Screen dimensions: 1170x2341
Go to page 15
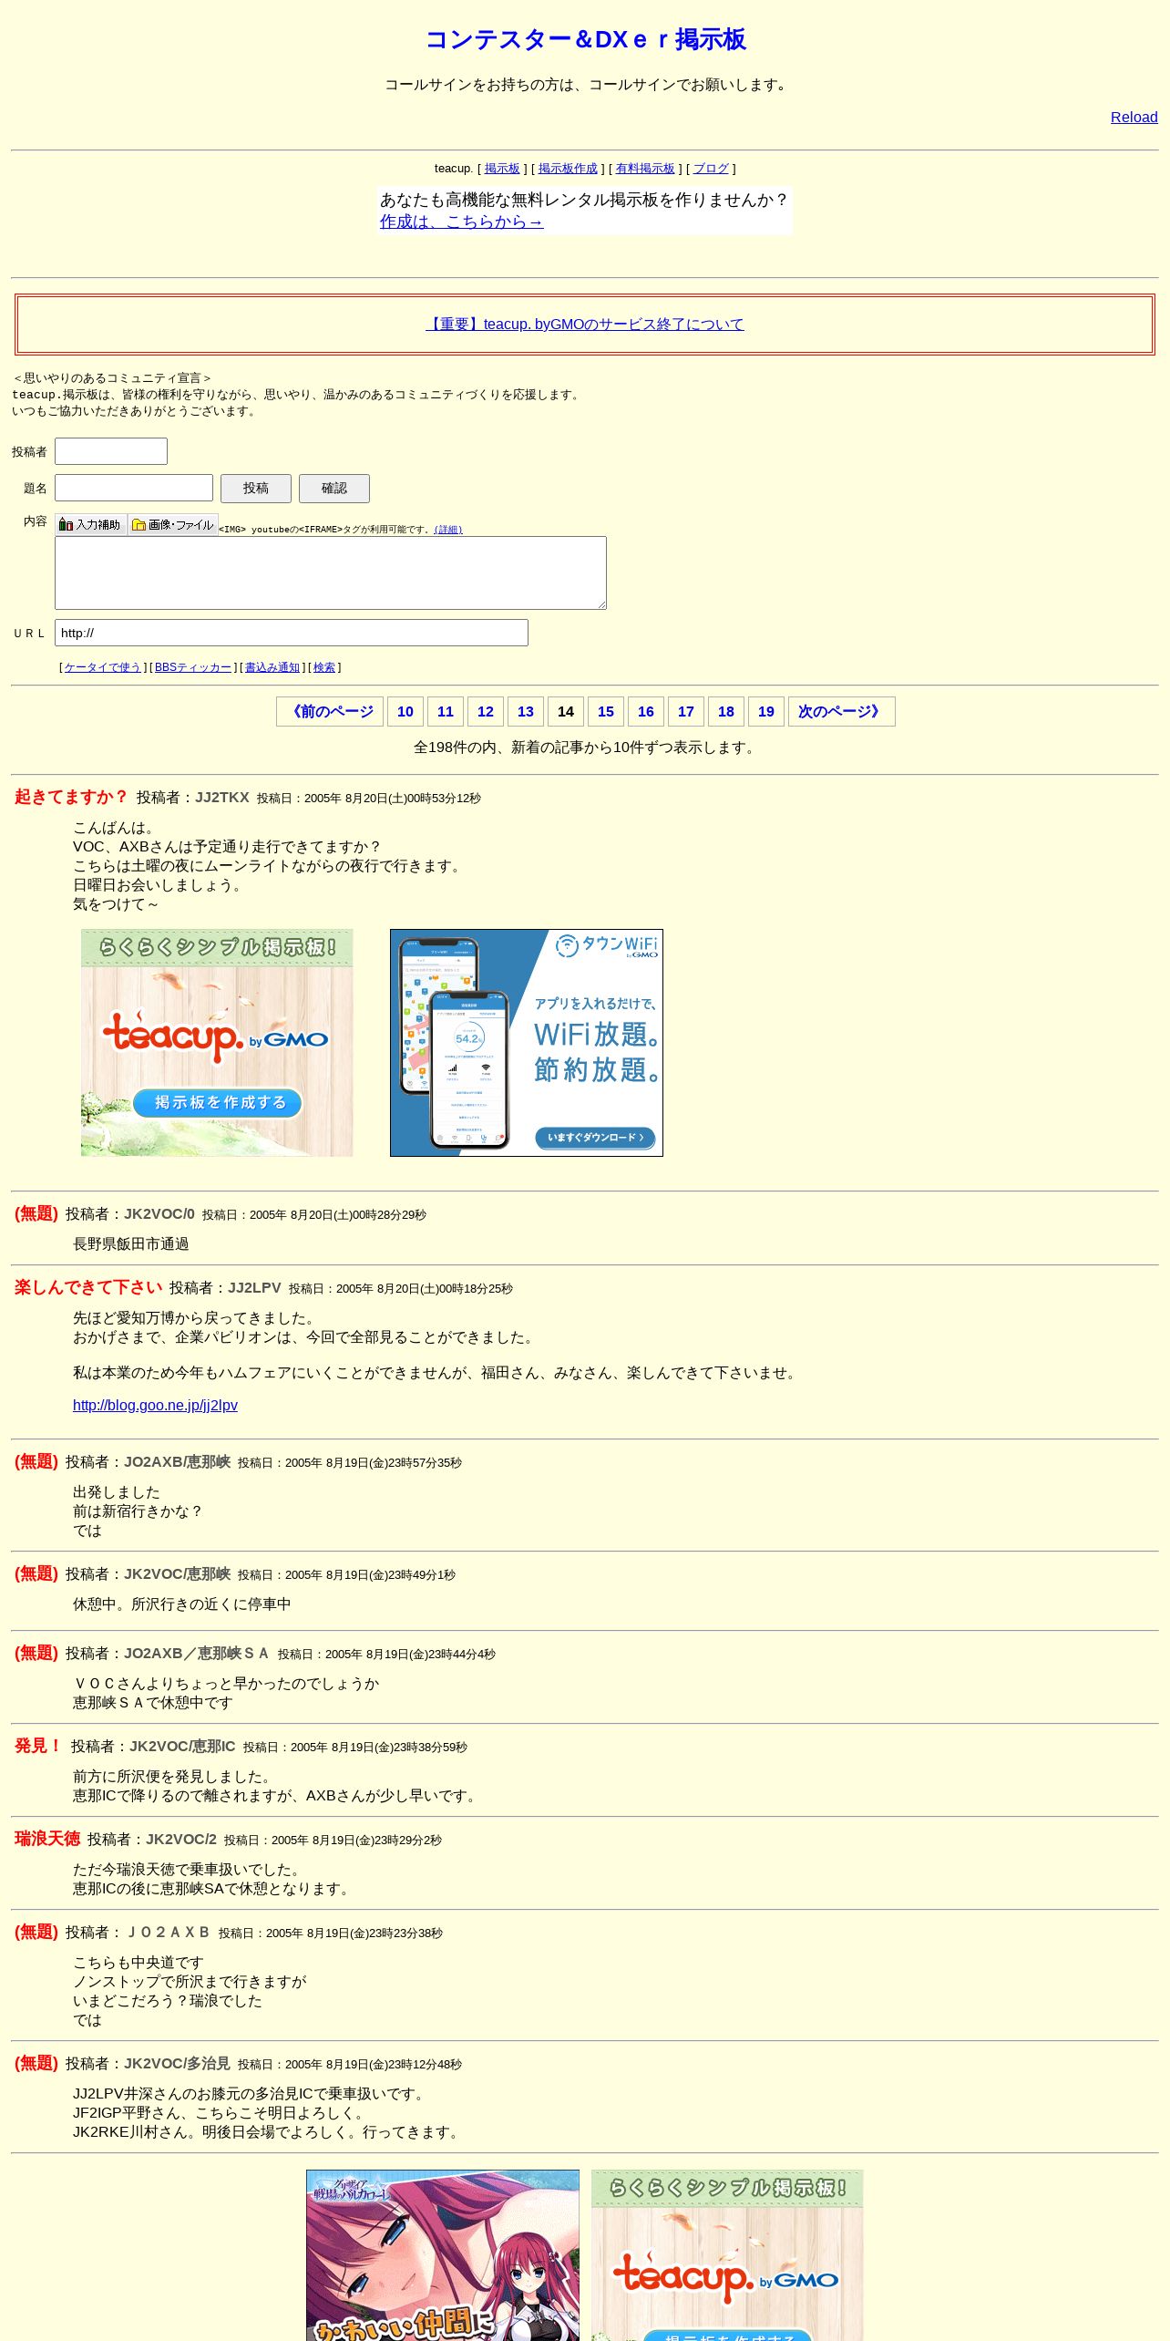coord(606,712)
